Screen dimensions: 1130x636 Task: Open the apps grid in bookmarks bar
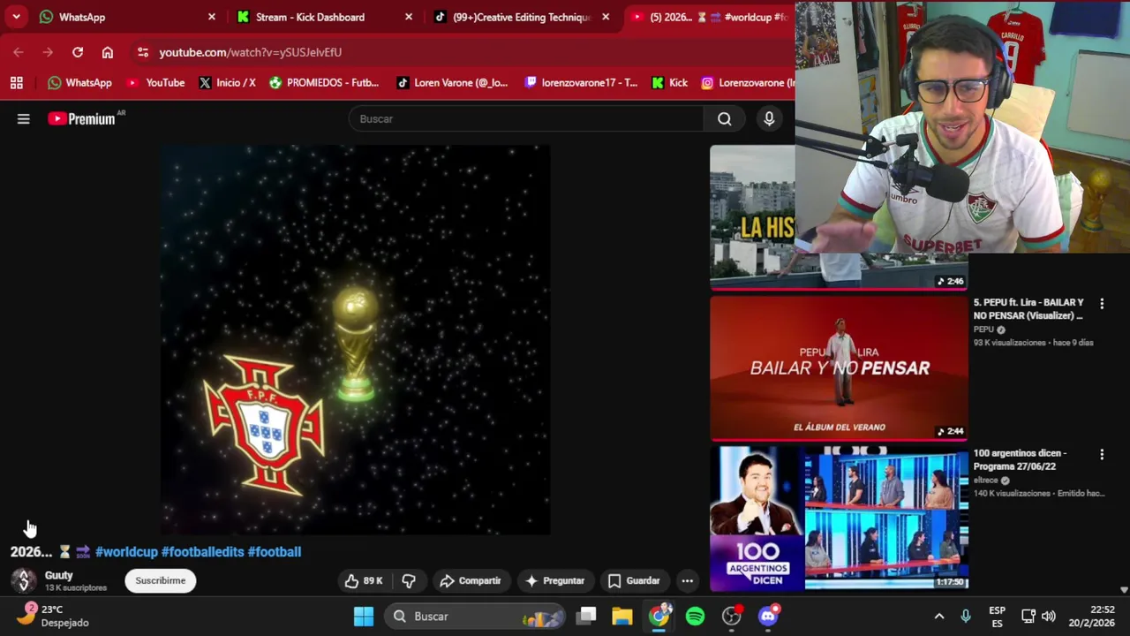pos(17,83)
